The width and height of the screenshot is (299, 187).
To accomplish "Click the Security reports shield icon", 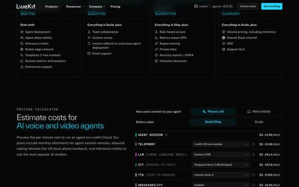I will click(156, 55).
